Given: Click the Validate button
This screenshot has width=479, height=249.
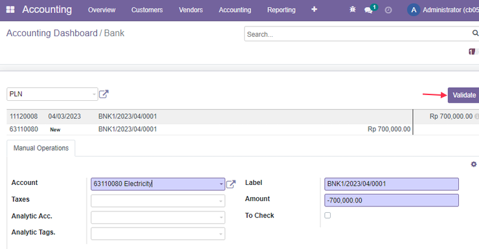Looking at the screenshot, I should click(x=463, y=95).
